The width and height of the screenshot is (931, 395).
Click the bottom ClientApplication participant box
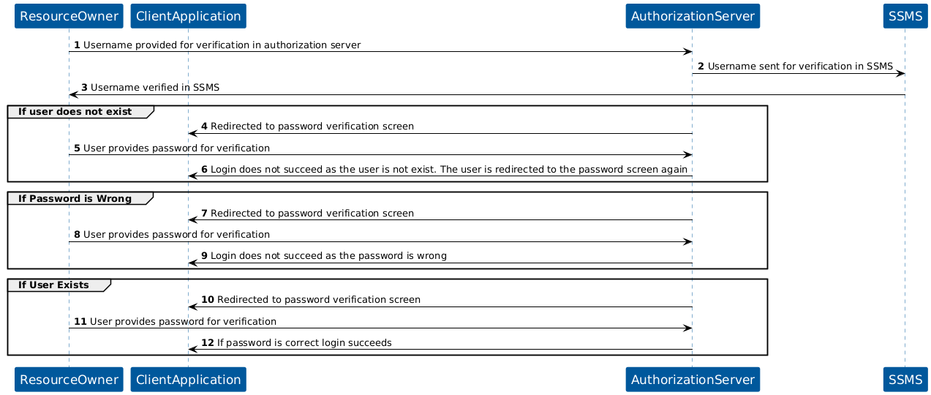tap(188, 380)
